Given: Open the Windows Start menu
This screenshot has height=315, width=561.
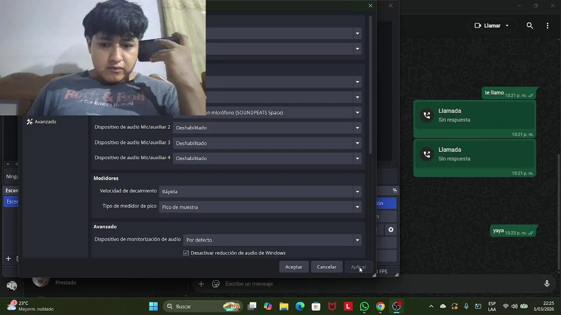Looking at the screenshot, I should [x=153, y=306].
